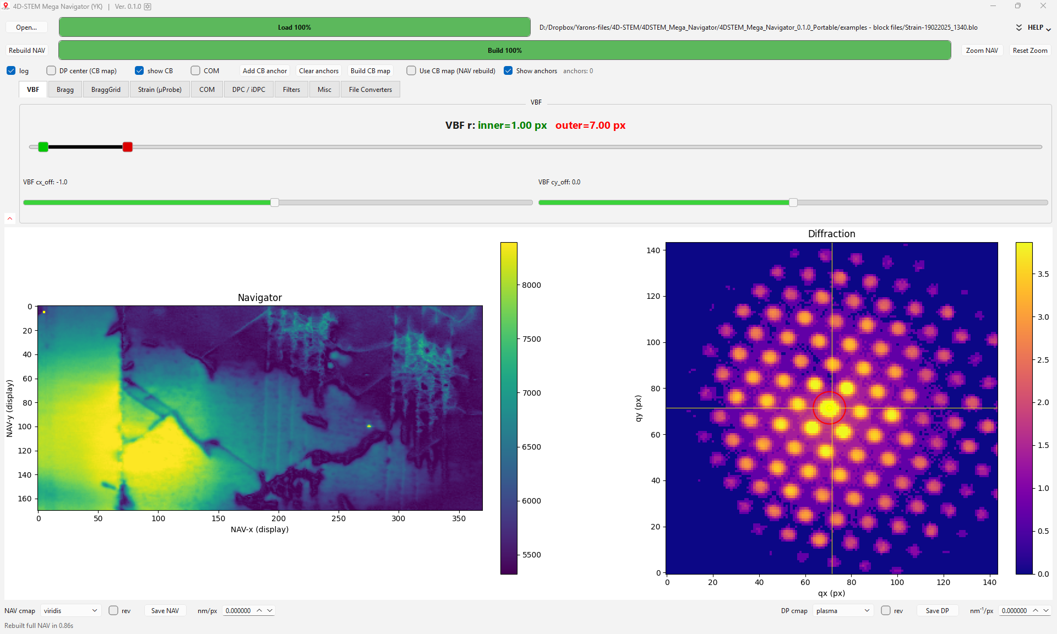This screenshot has height=634, width=1057.
Task: Click the small gear icon beside version number
Action: 148,7
